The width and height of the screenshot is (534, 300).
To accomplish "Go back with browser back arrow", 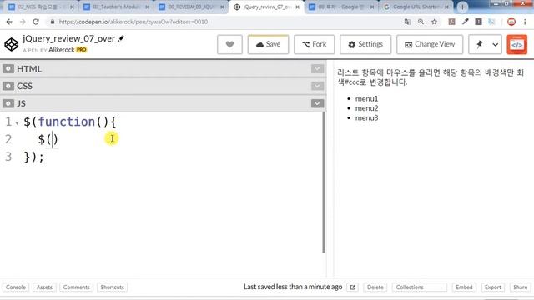I will 9,22.
